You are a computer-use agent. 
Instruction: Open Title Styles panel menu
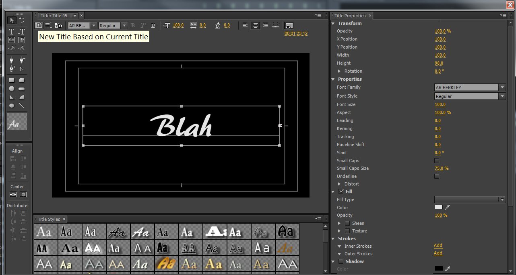[x=319, y=219]
